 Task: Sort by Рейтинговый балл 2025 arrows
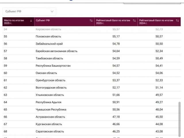134,21
